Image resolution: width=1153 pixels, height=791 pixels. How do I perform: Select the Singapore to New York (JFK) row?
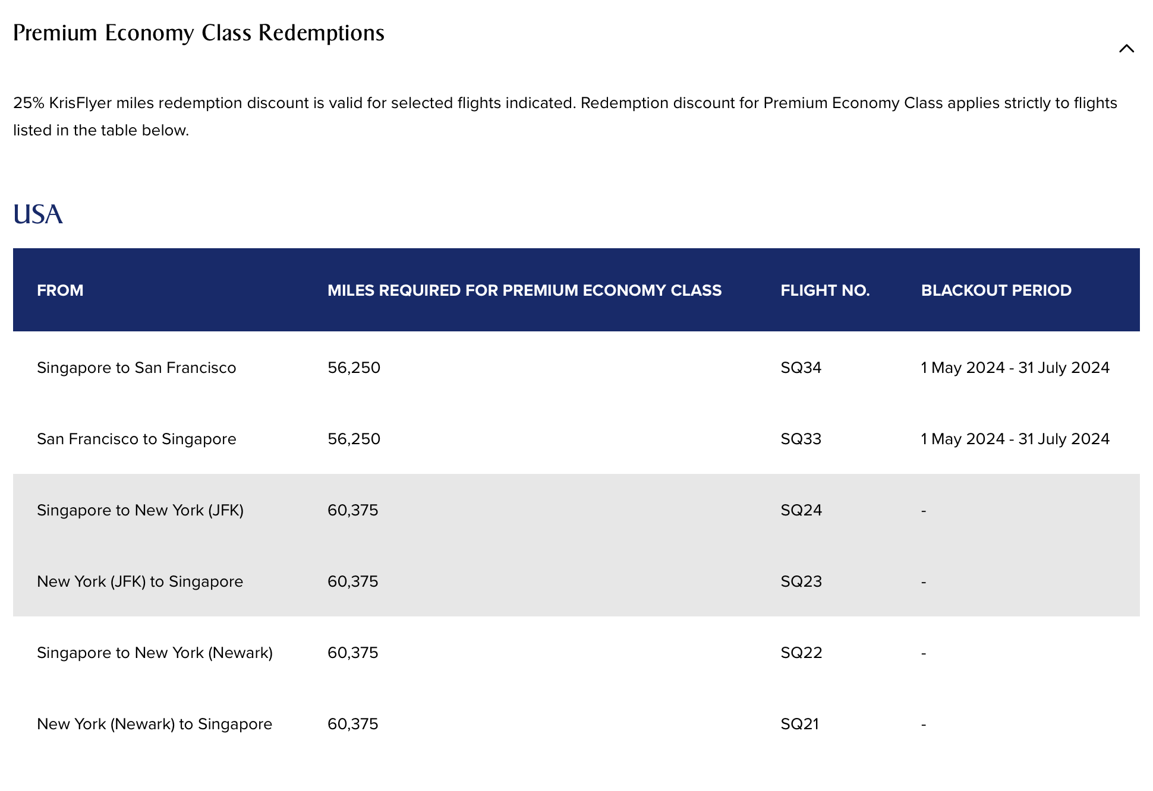(140, 510)
